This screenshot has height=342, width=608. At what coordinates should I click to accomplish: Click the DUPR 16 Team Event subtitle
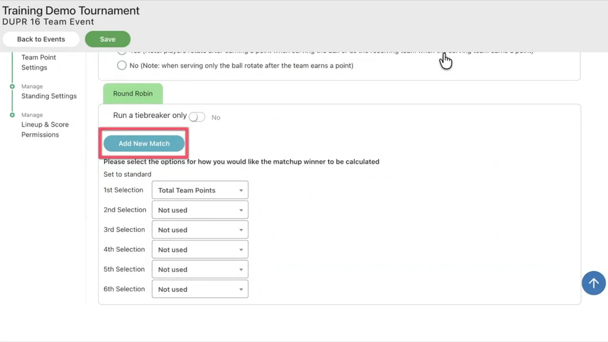pos(48,22)
